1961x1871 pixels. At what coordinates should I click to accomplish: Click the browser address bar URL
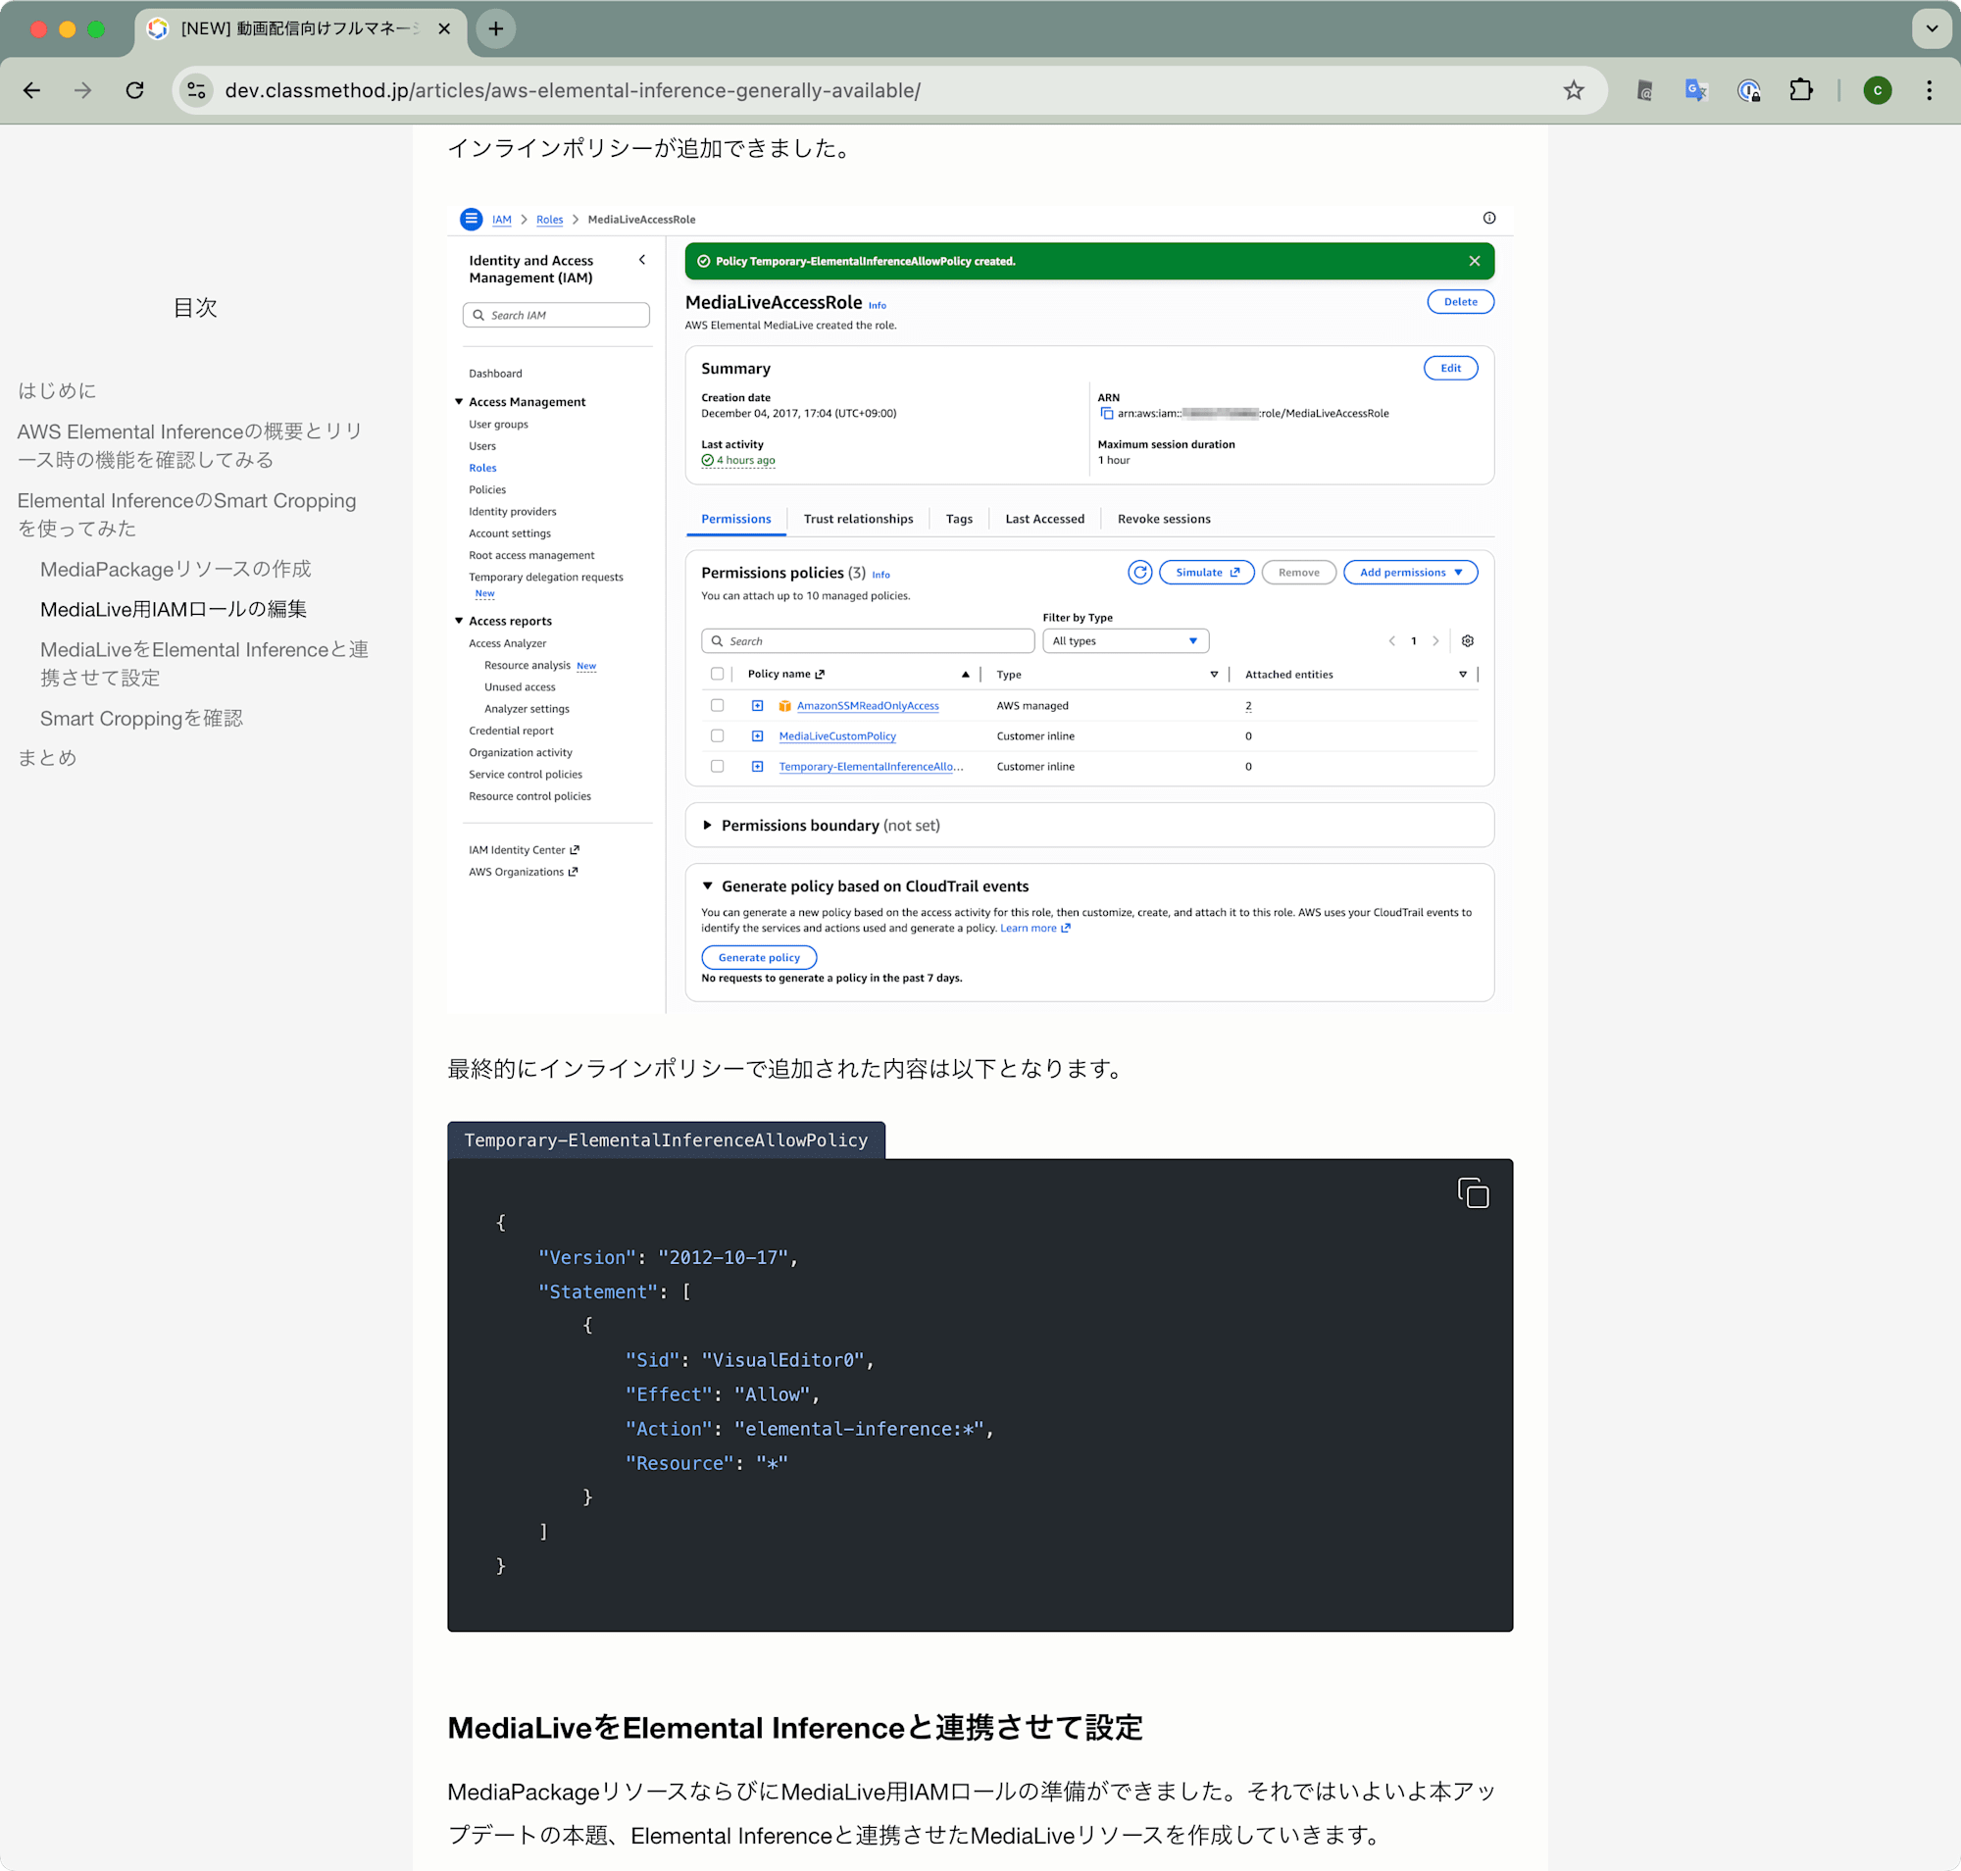pos(573,91)
